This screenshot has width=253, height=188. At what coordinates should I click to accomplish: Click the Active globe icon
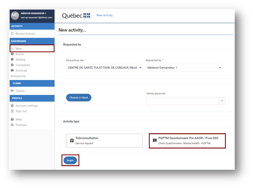12,54
